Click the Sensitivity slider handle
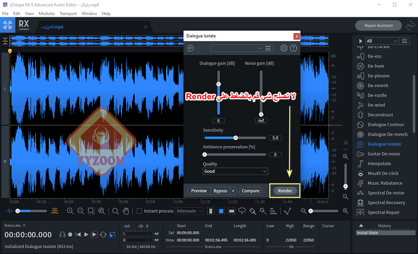418x254 pixels. pyautogui.click(x=236, y=138)
